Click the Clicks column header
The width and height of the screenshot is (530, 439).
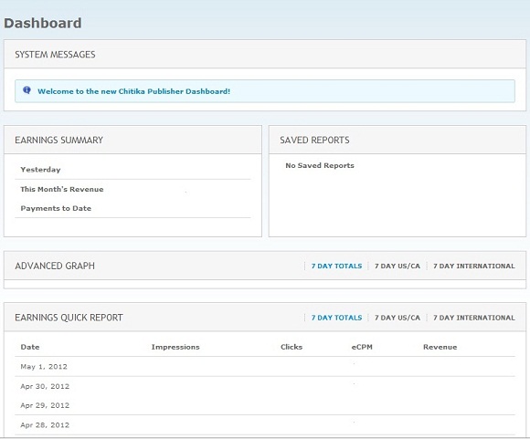tap(291, 347)
